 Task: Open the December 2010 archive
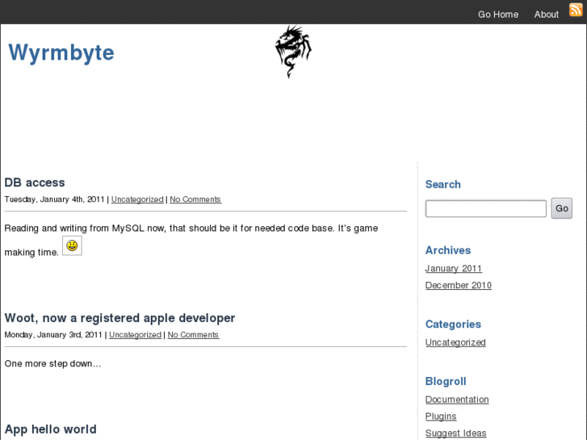[459, 285]
